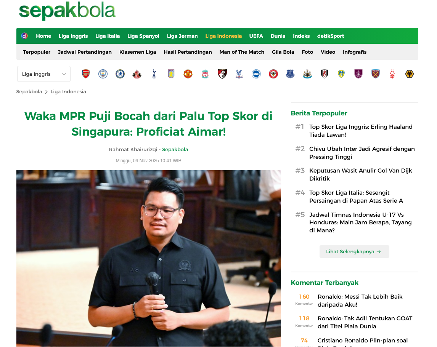Open the Infografis submenu
The width and height of the screenshot is (437, 347).
[x=355, y=52]
